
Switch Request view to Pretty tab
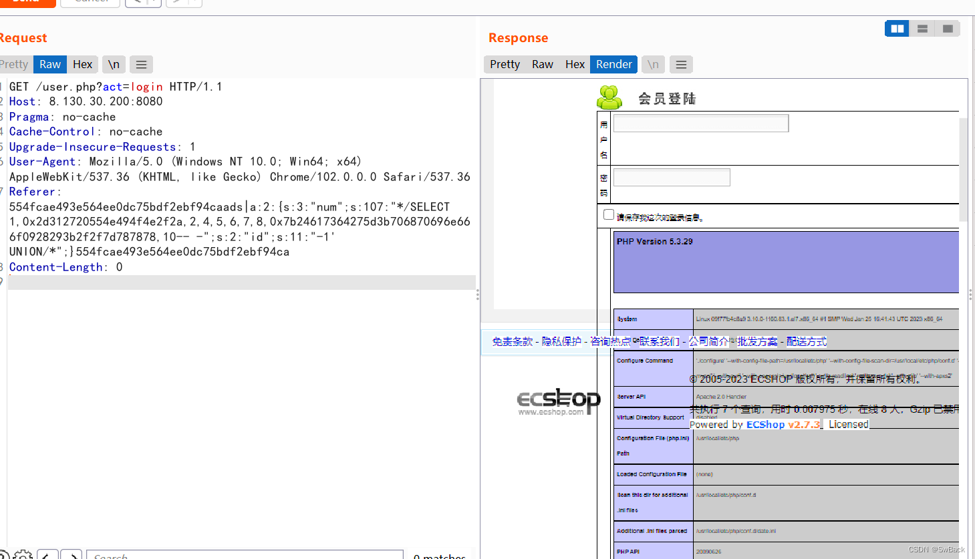click(x=14, y=65)
